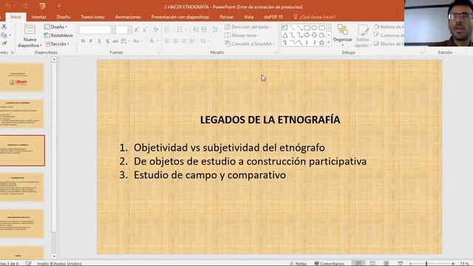The height and width of the screenshot is (266, 473).
Task: Justify text alignment
Action: coord(192,41)
